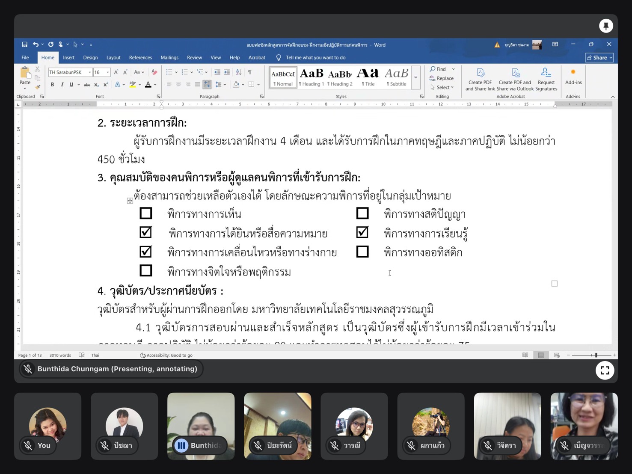Open the References ribbon tab

pos(140,57)
